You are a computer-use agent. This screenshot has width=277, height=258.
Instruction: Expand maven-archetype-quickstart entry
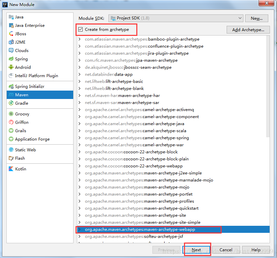(x=80, y=208)
